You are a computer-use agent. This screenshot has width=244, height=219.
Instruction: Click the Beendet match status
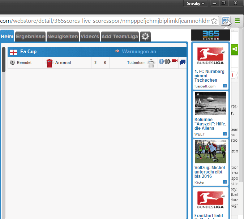click(24, 63)
